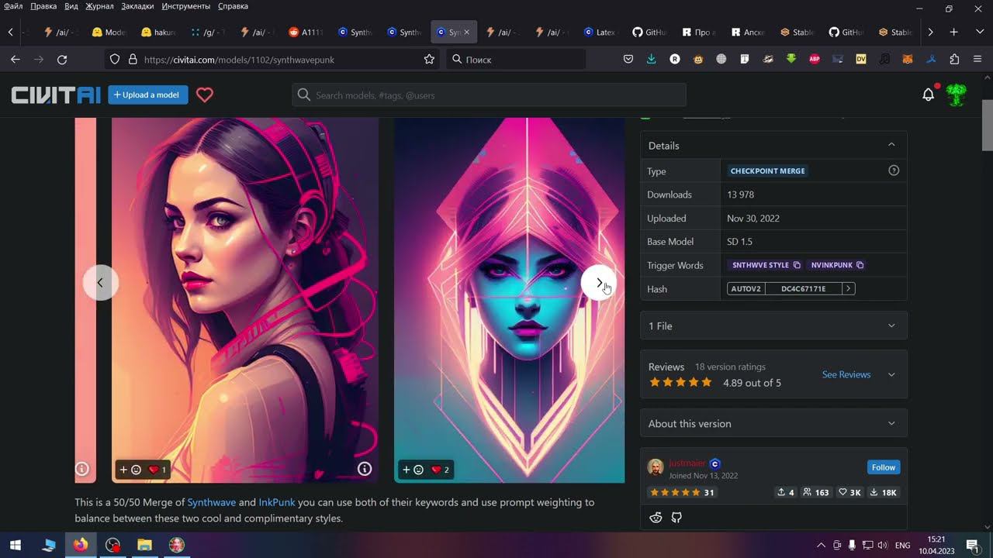The width and height of the screenshot is (993, 558).
Task: Open the green user avatar menu
Action: 957,95
